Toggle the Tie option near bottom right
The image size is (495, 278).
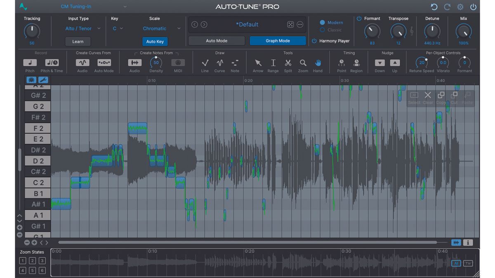[x=468, y=263]
